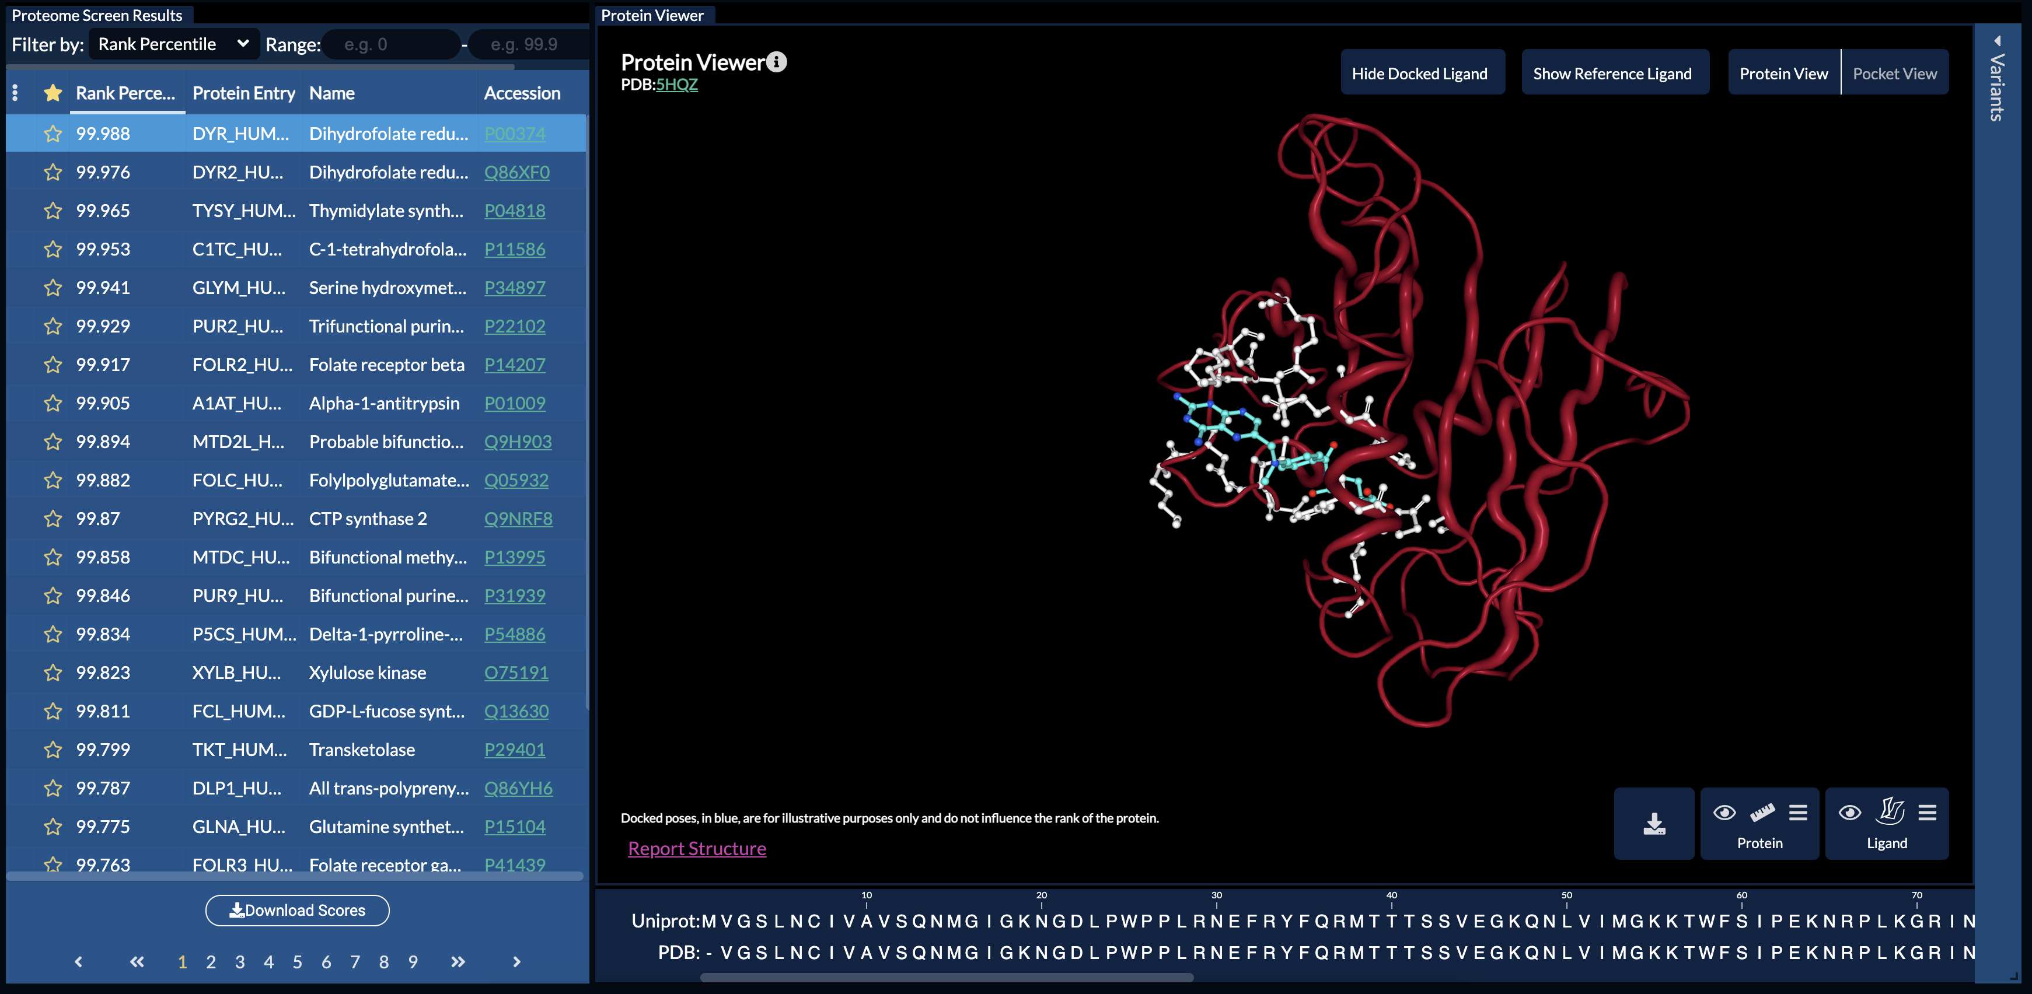Click the sequence horizontal scrollbar
This screenshot has height=994, width=2032.
tap(947, 978)
